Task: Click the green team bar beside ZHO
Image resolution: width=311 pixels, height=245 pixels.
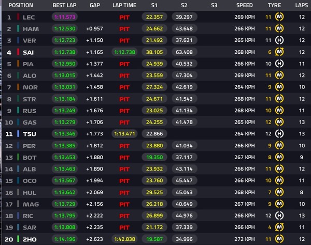Action: 18,239
